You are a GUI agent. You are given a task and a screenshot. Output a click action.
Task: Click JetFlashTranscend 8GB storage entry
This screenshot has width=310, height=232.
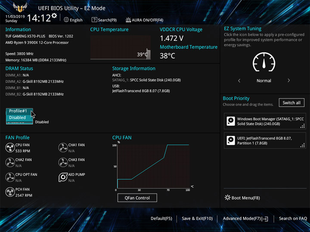tap(141, 91)
